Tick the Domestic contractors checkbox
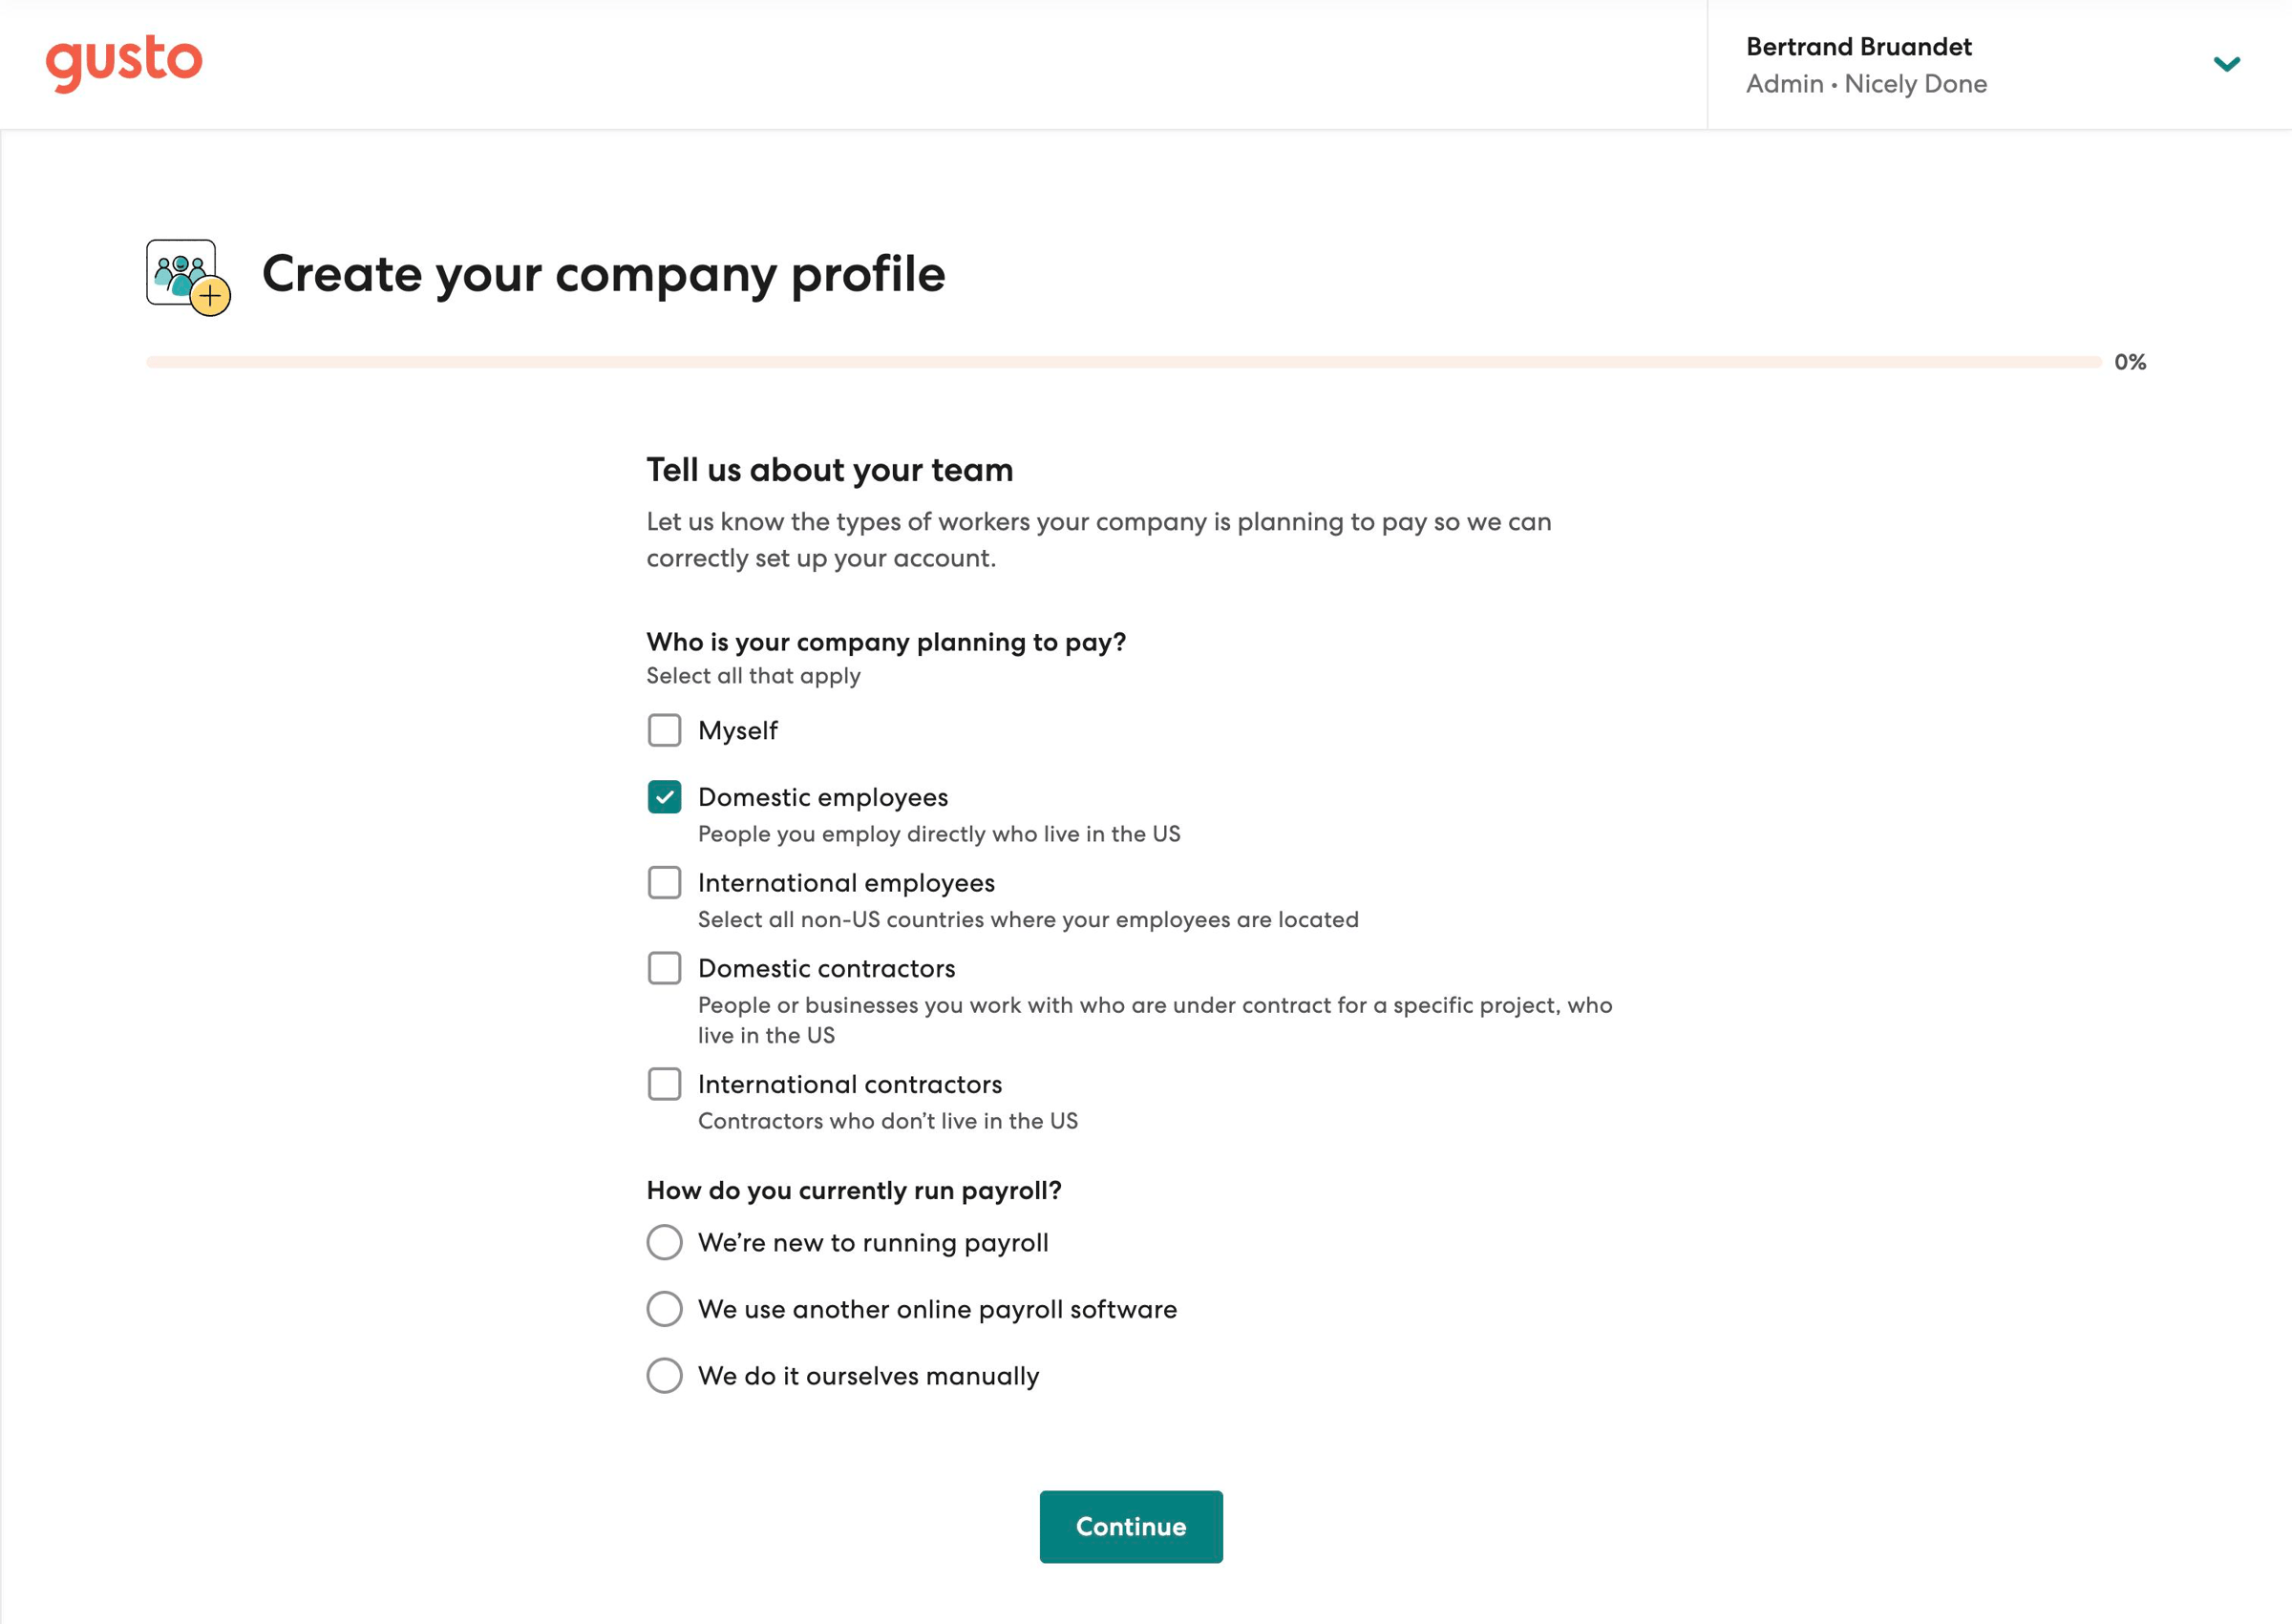This screenshot has height=1624, width=2292. coord(664,968)
